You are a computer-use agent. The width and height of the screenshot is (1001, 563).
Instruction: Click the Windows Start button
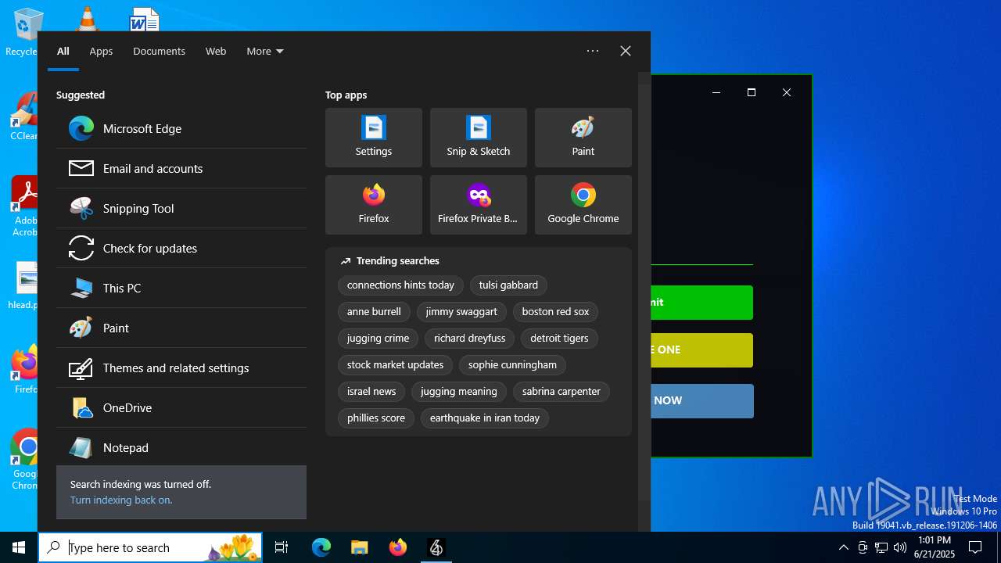(19, 547)
